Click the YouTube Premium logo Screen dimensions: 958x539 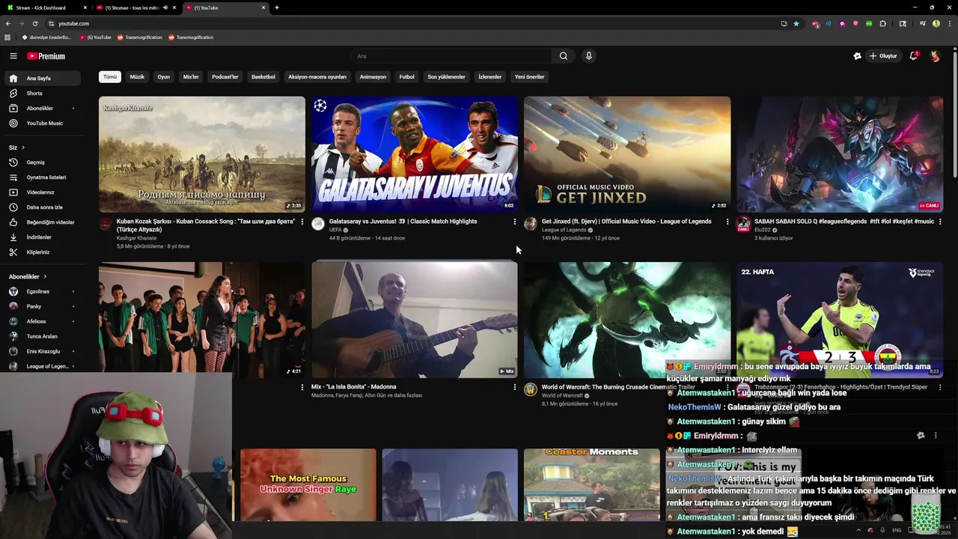click(46, 56)
